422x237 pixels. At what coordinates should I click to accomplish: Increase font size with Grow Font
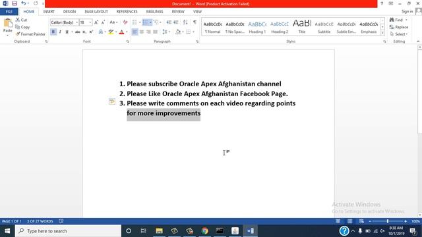(x=96, y=22)
